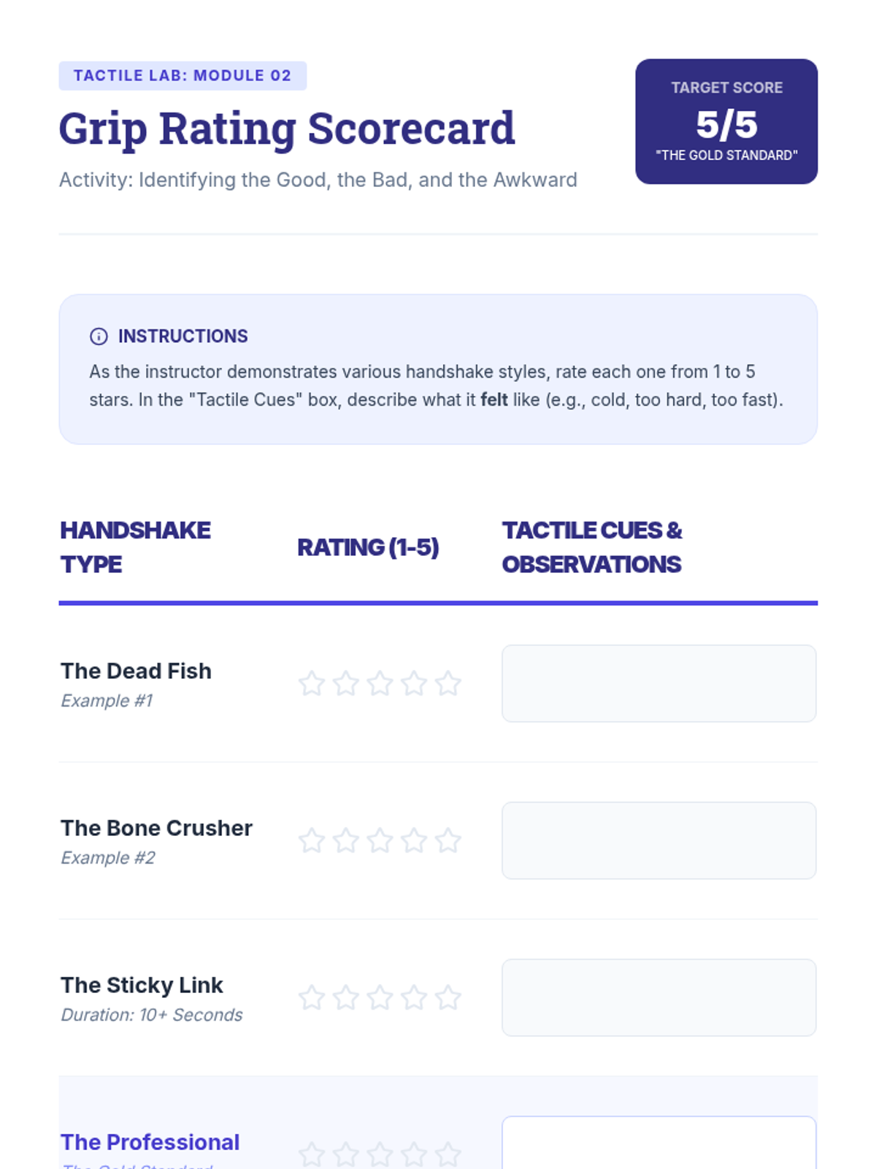Viewport: 876px width, 1169px height.
Task: Rate The Bone Crusher five stars
Action: (448, 841)
